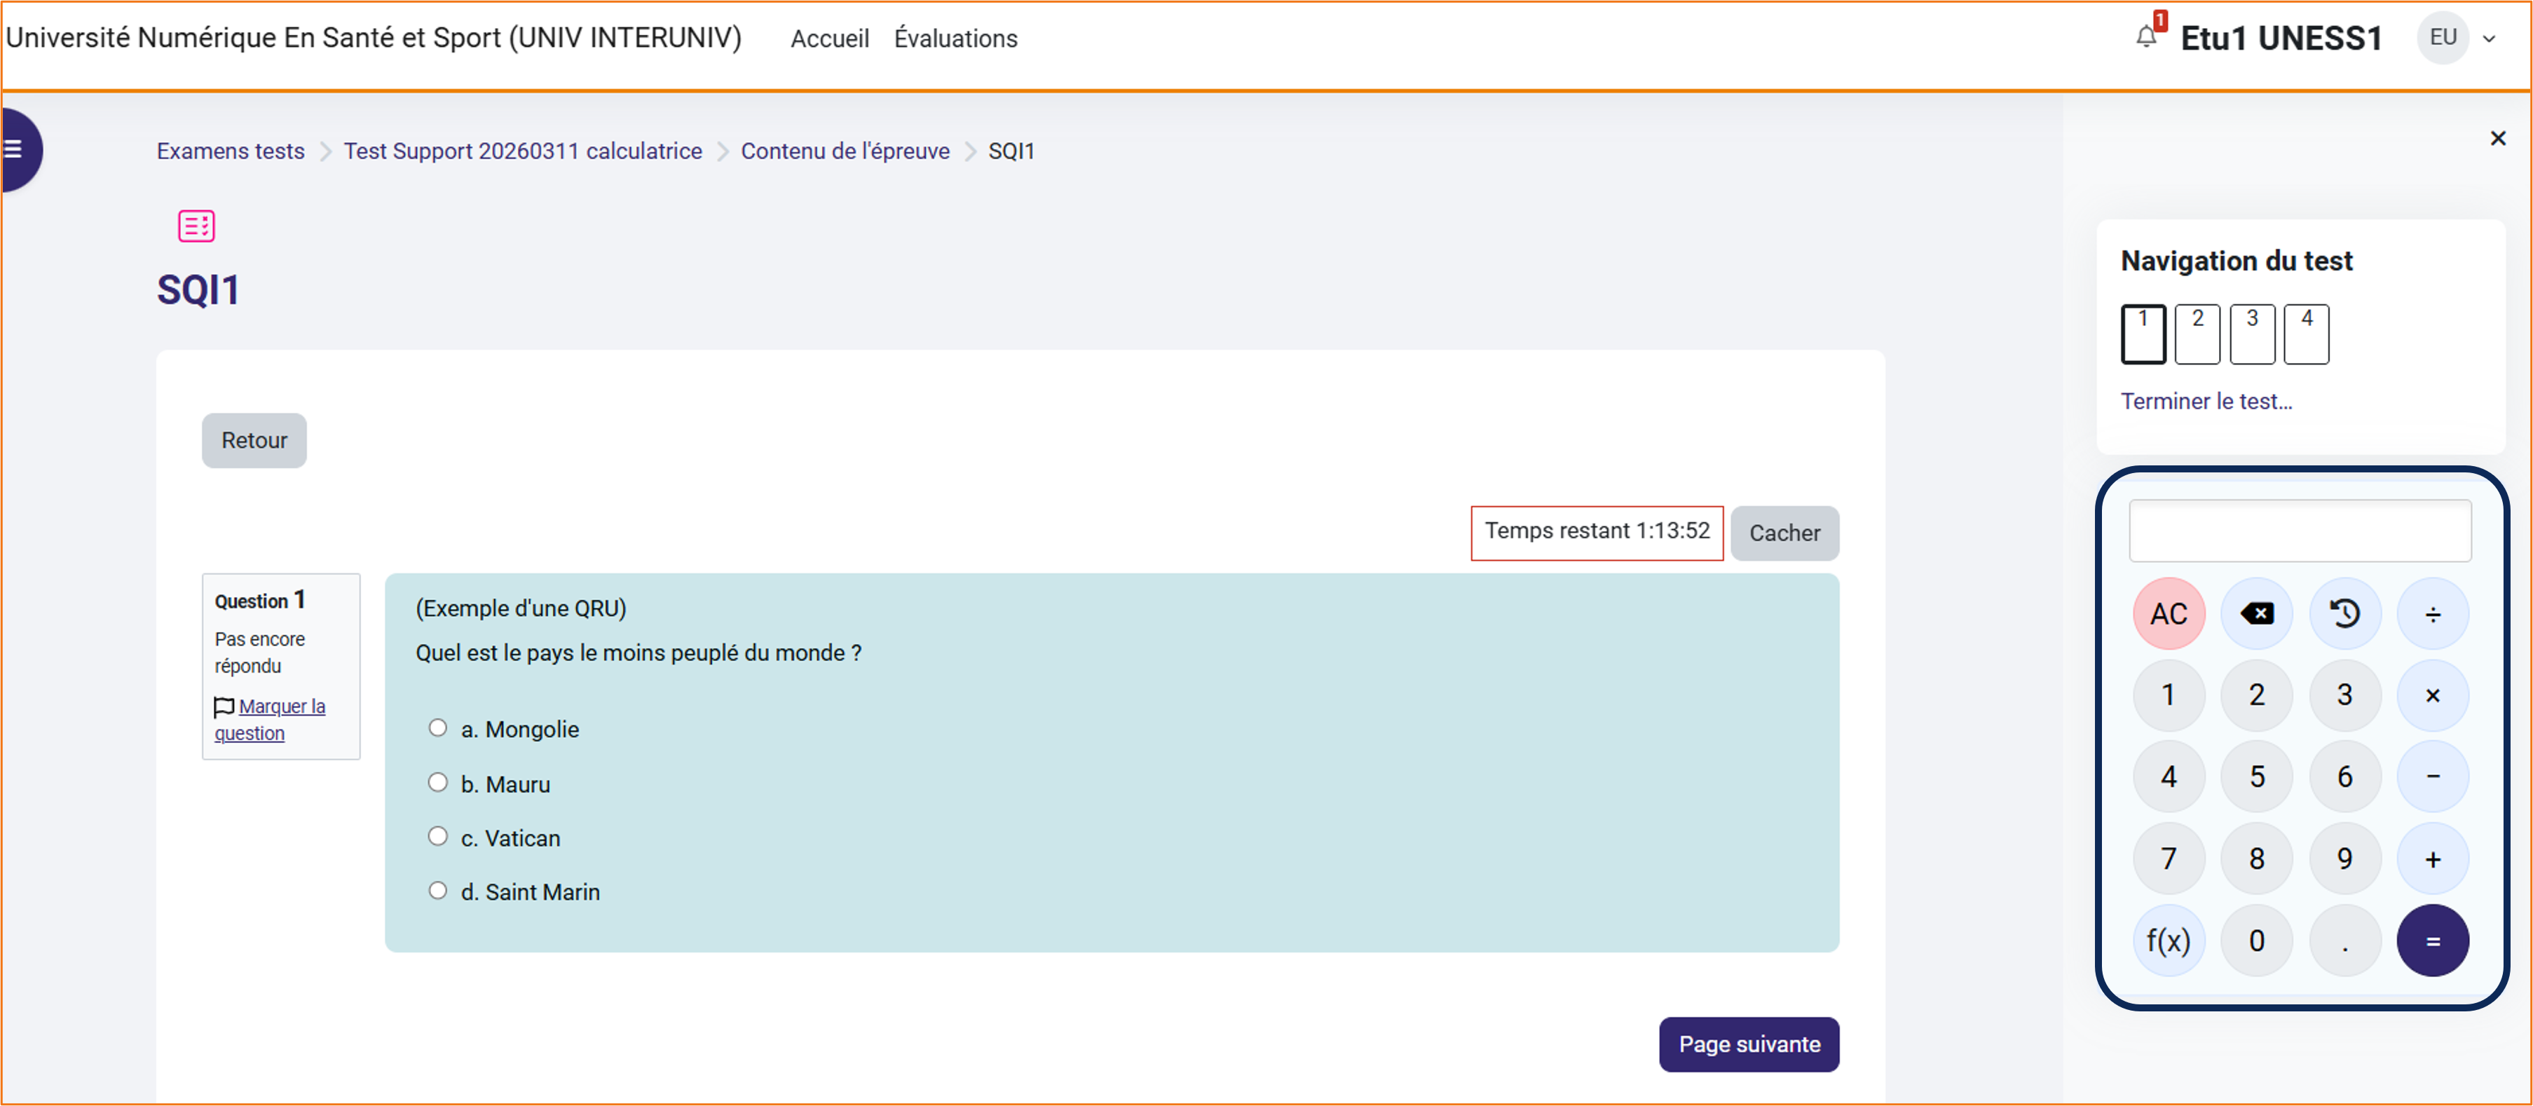Select answer c. Vatican
Viewport: 2533px width, 1106px height.
pyautogui.click(x=437, y=837)
